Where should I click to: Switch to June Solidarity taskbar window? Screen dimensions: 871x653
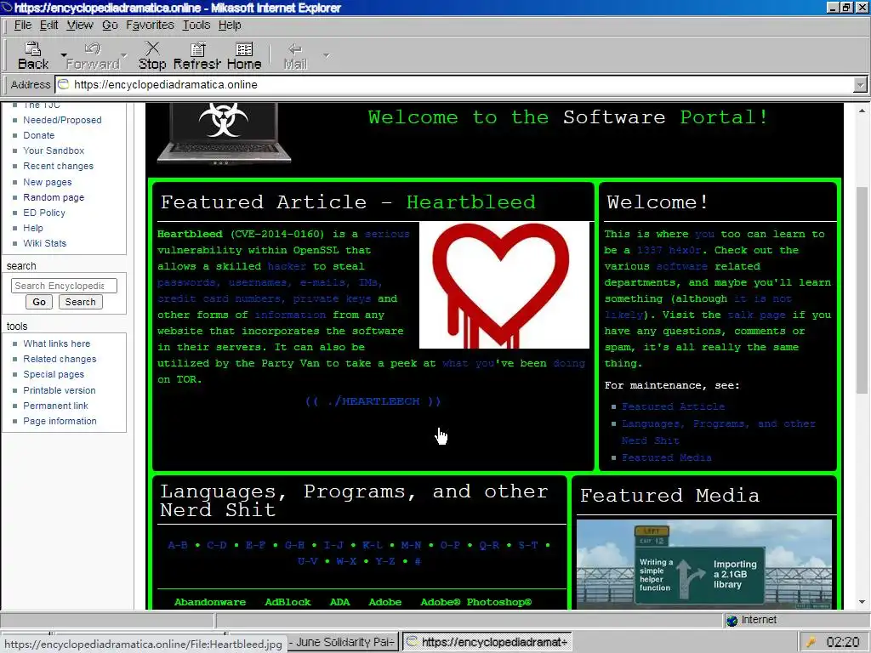(x=341, y=642)
